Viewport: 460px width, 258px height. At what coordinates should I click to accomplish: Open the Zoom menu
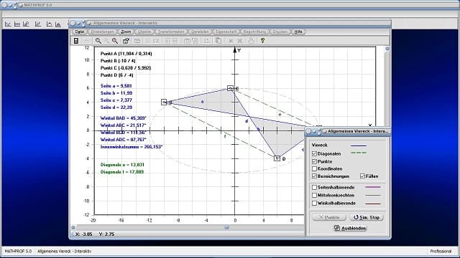[126, 32]
